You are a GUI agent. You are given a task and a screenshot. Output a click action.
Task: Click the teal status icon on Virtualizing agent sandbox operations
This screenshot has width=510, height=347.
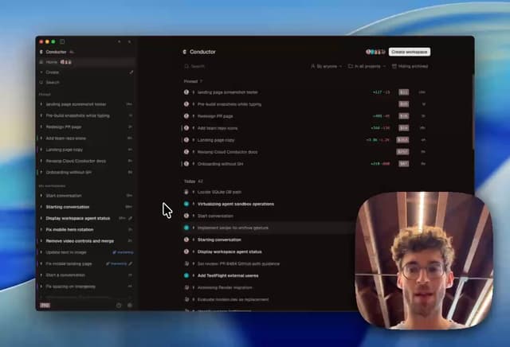click(186, 204)
